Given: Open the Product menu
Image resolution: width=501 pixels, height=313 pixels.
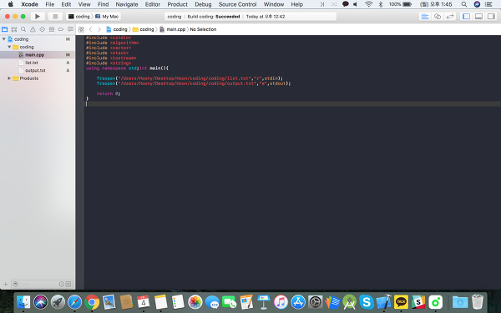Looking at the screenshot, I should click(x=178, y=4).
